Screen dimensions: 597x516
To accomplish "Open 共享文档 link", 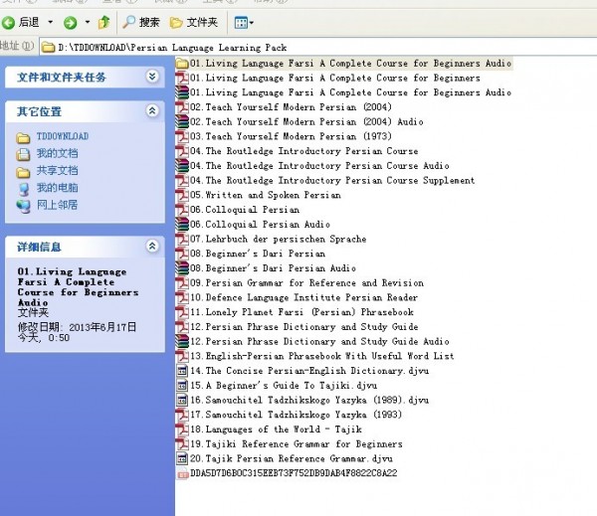I will click(57, 170).
